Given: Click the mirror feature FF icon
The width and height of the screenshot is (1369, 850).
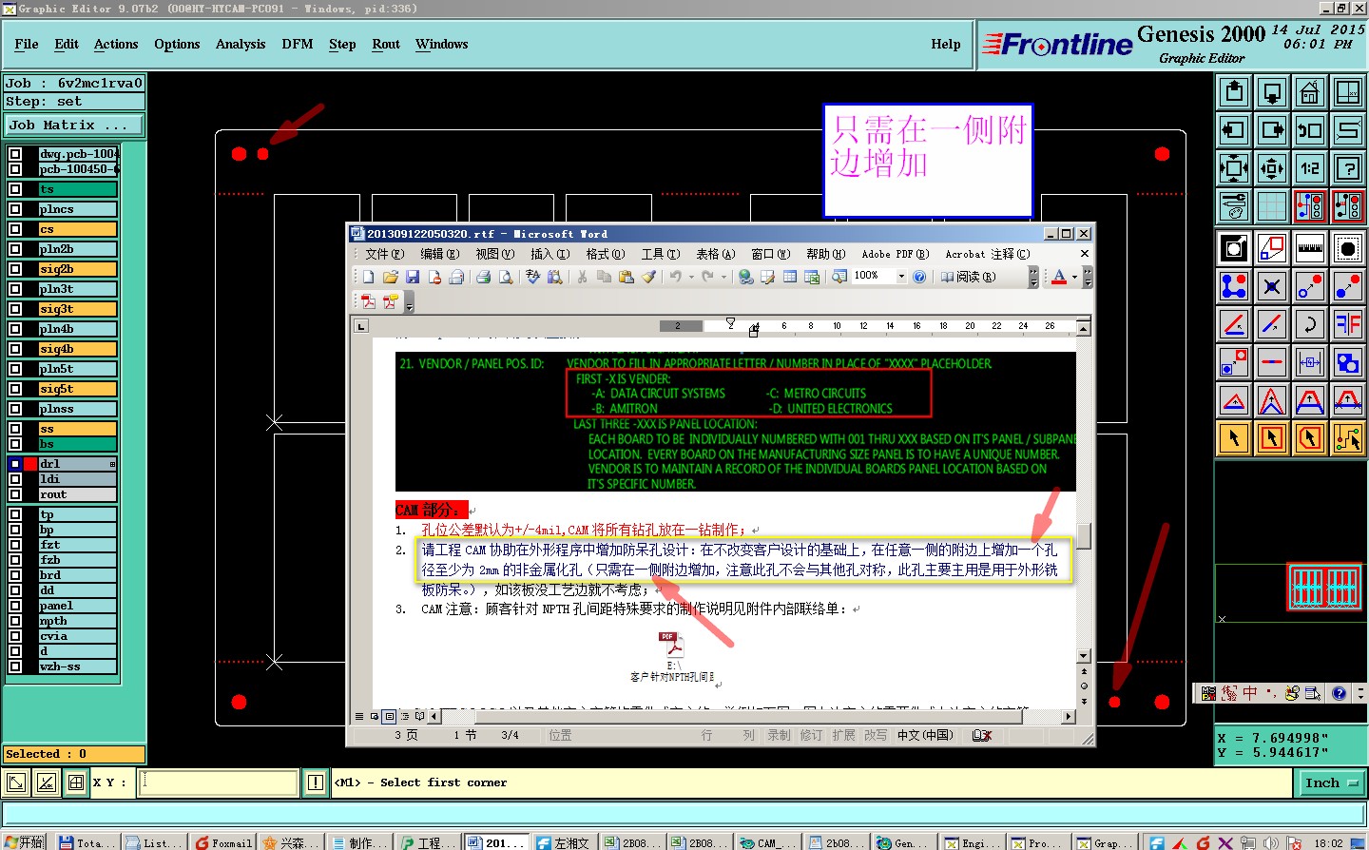Looking at the screenshot, I should click(1348, 324).
